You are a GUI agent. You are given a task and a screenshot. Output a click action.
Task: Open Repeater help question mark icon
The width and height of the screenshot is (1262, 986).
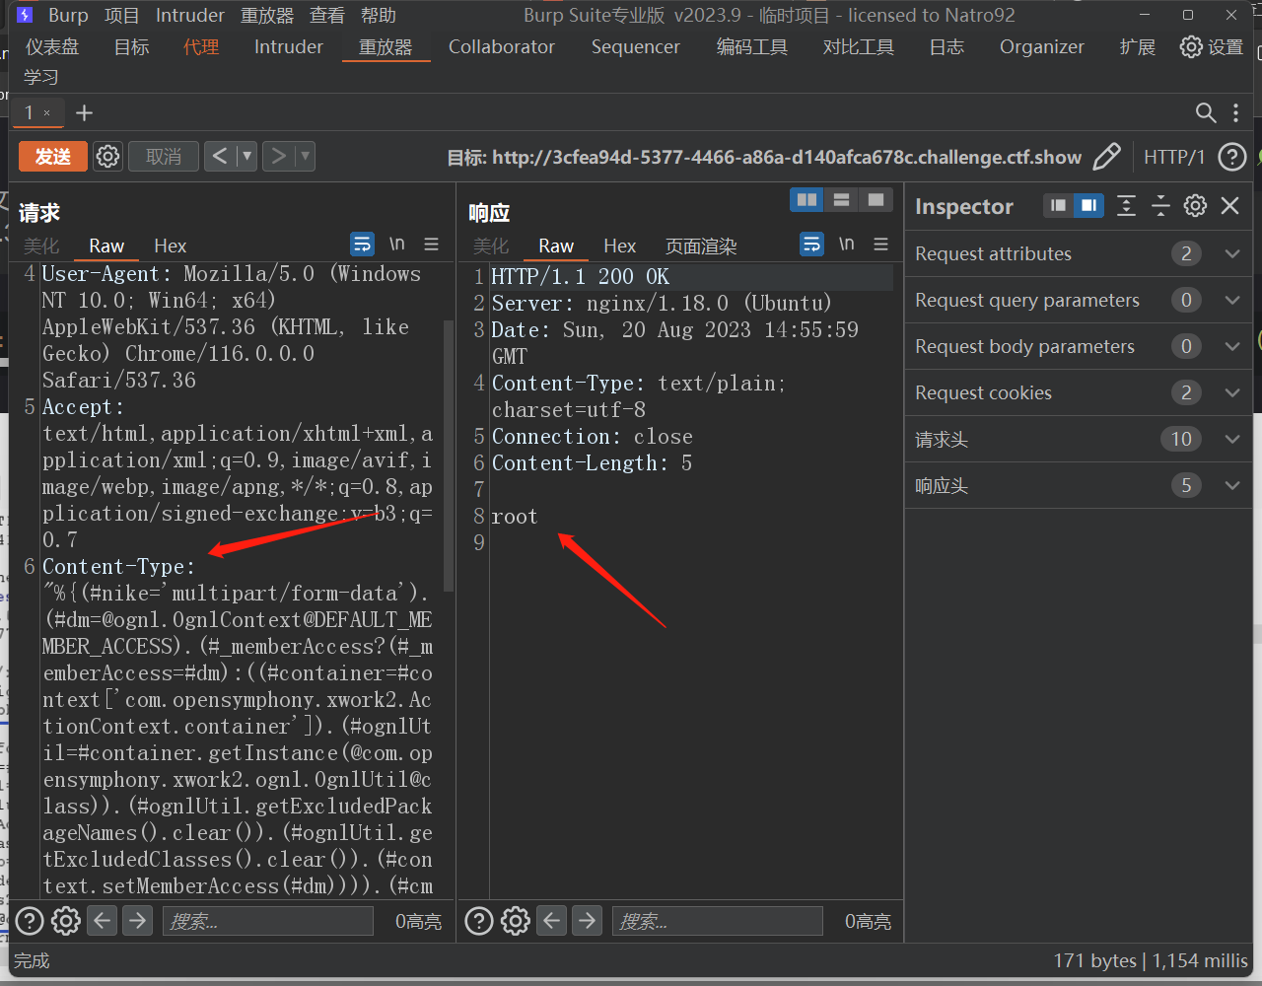1231,157
